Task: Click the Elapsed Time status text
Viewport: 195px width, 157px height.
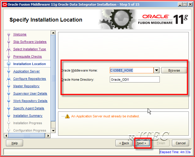Action: pos(175,152)
